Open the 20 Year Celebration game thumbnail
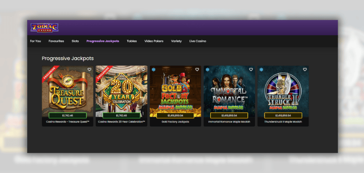The image size is (364, 173). (x=121, y=91)
